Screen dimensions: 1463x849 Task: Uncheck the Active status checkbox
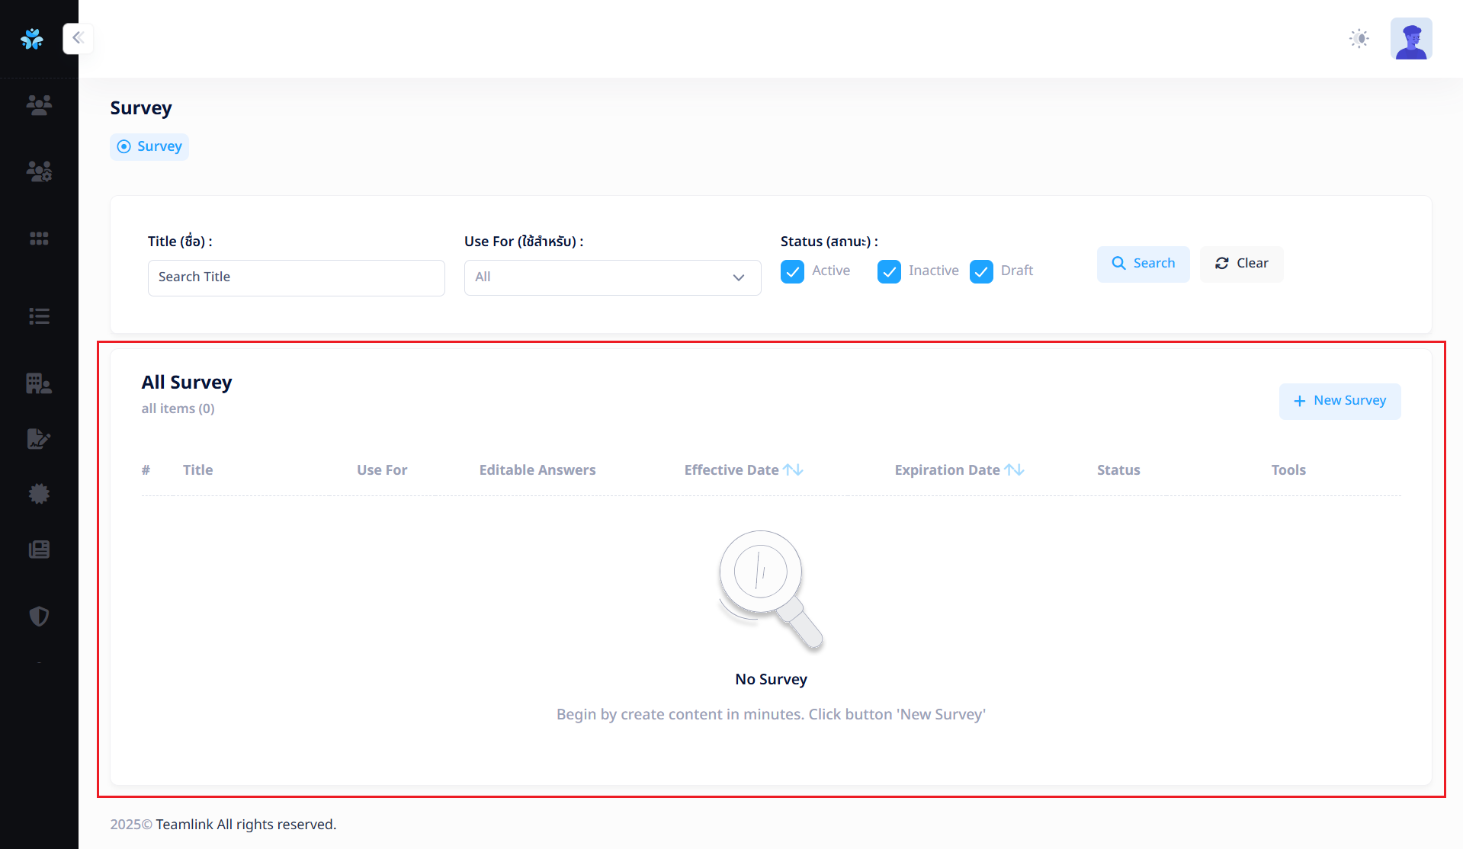(x=792, y=271)
